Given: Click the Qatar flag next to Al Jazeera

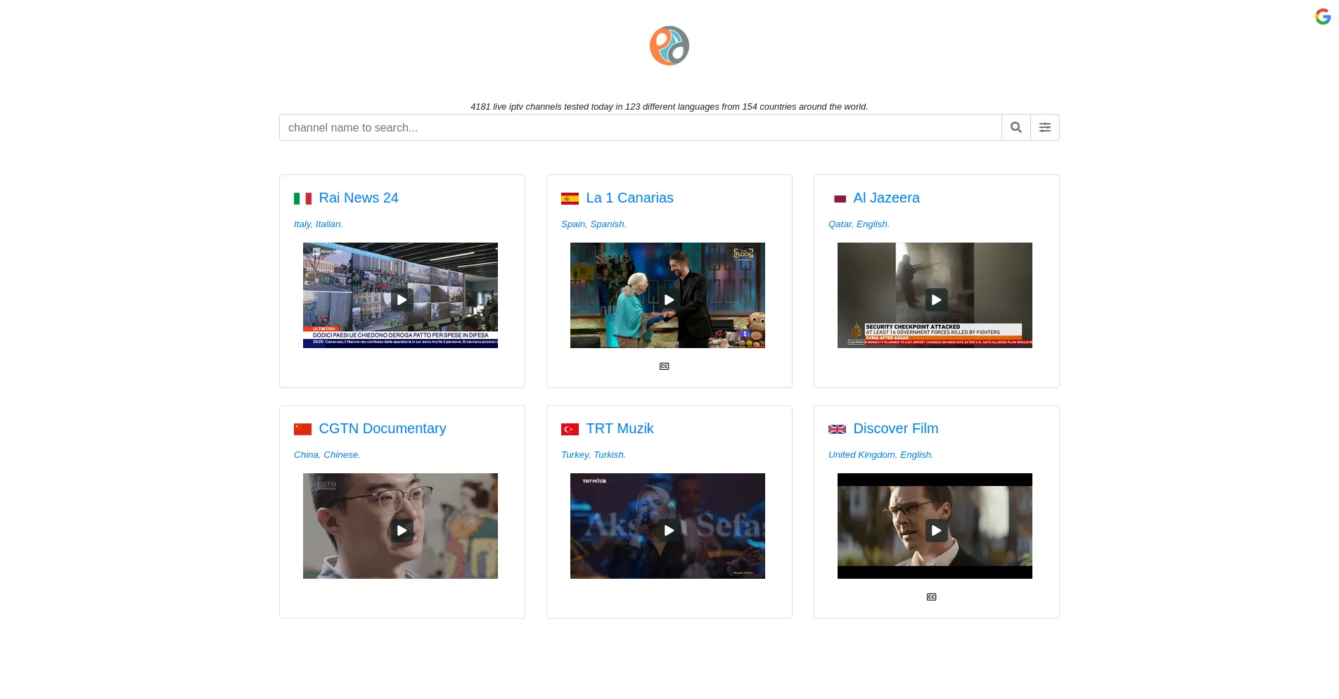Looking at the screenshot, I should click(x=839, y=198).
